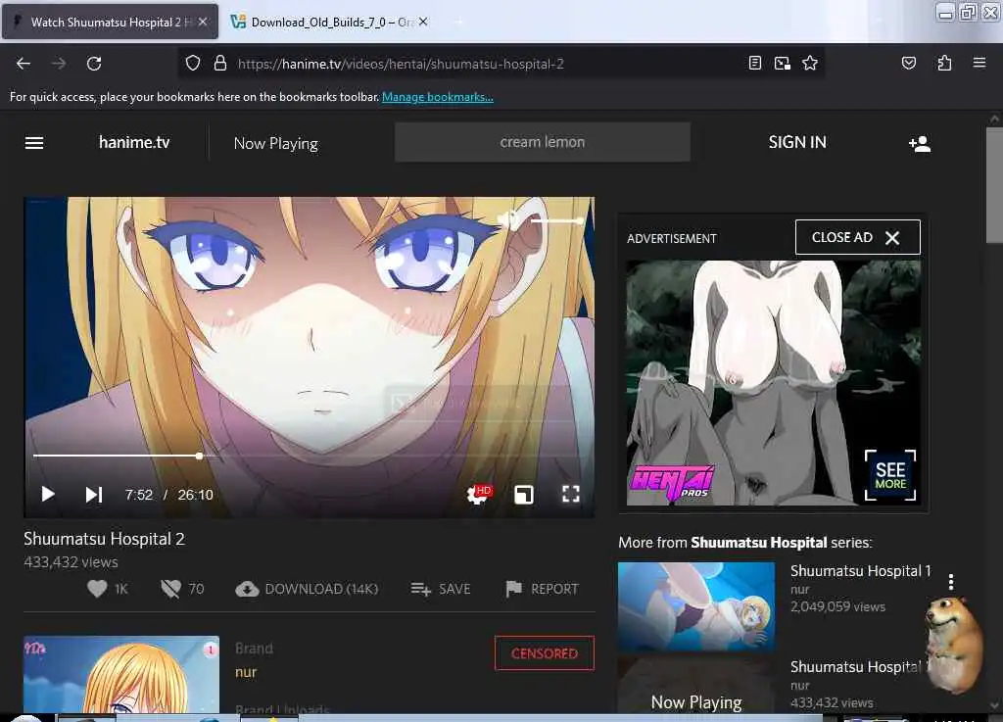Focus the 'cream lemon' search field

point(543,142)
